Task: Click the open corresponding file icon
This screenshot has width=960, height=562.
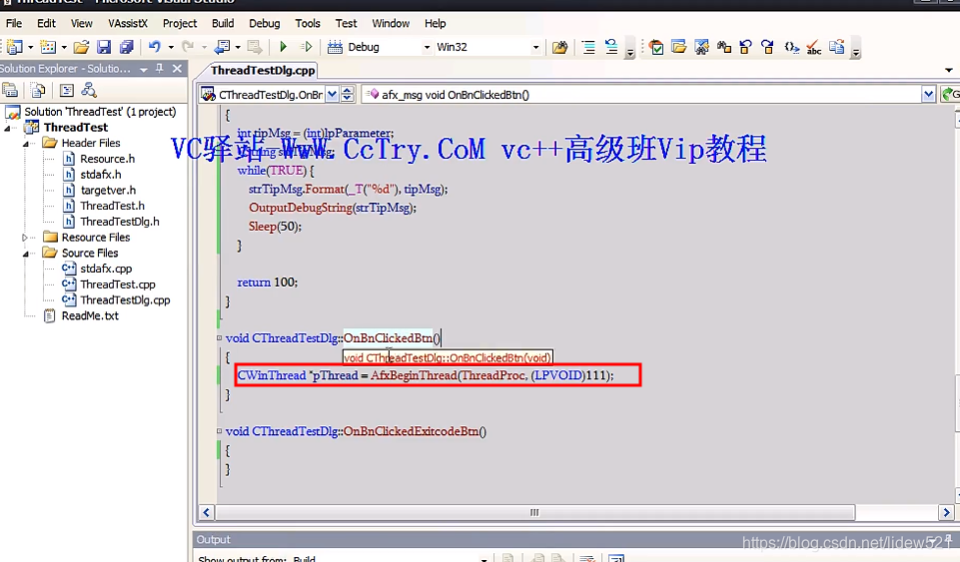Action: [837, 47]
